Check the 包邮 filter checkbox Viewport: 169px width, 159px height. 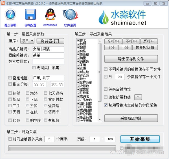point(10,93)
